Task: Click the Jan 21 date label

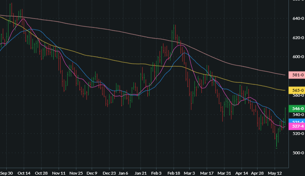Action: (140, 173)
